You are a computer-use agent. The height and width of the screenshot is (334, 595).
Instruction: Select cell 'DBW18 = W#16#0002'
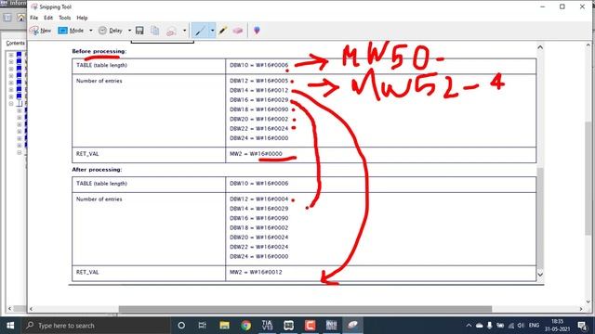[x=258, y=228]
